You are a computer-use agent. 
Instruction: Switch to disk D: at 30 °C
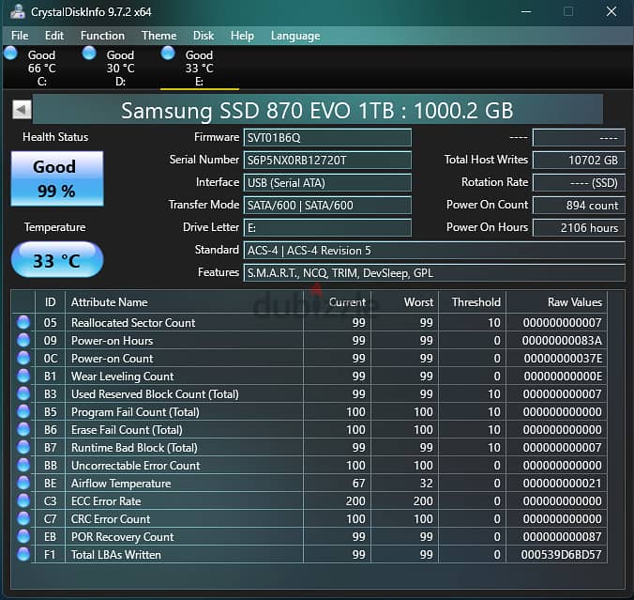[120, 68]
